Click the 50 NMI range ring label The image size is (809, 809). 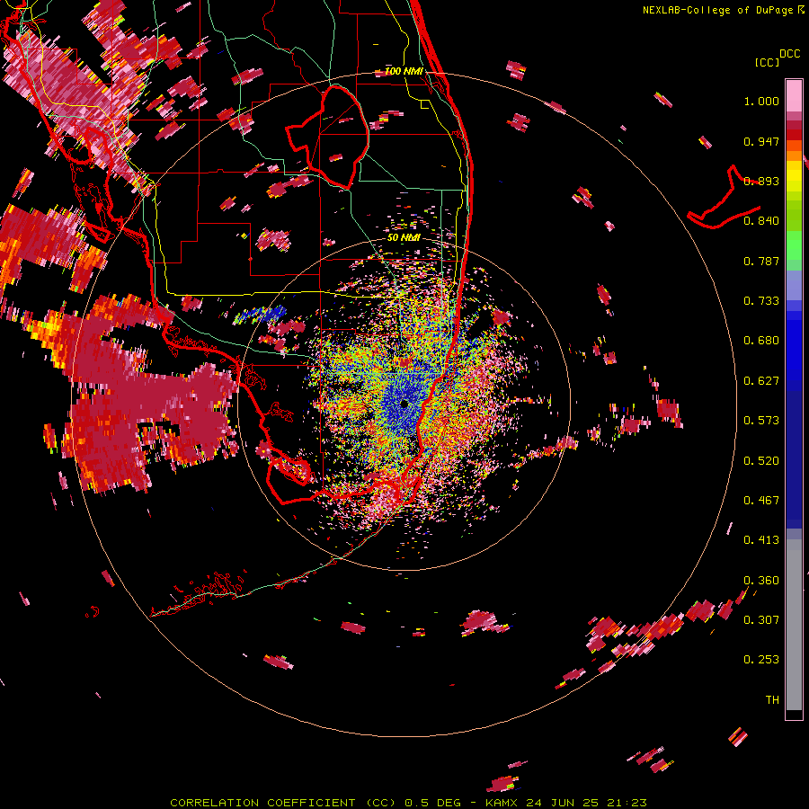[x=404, y=237]
